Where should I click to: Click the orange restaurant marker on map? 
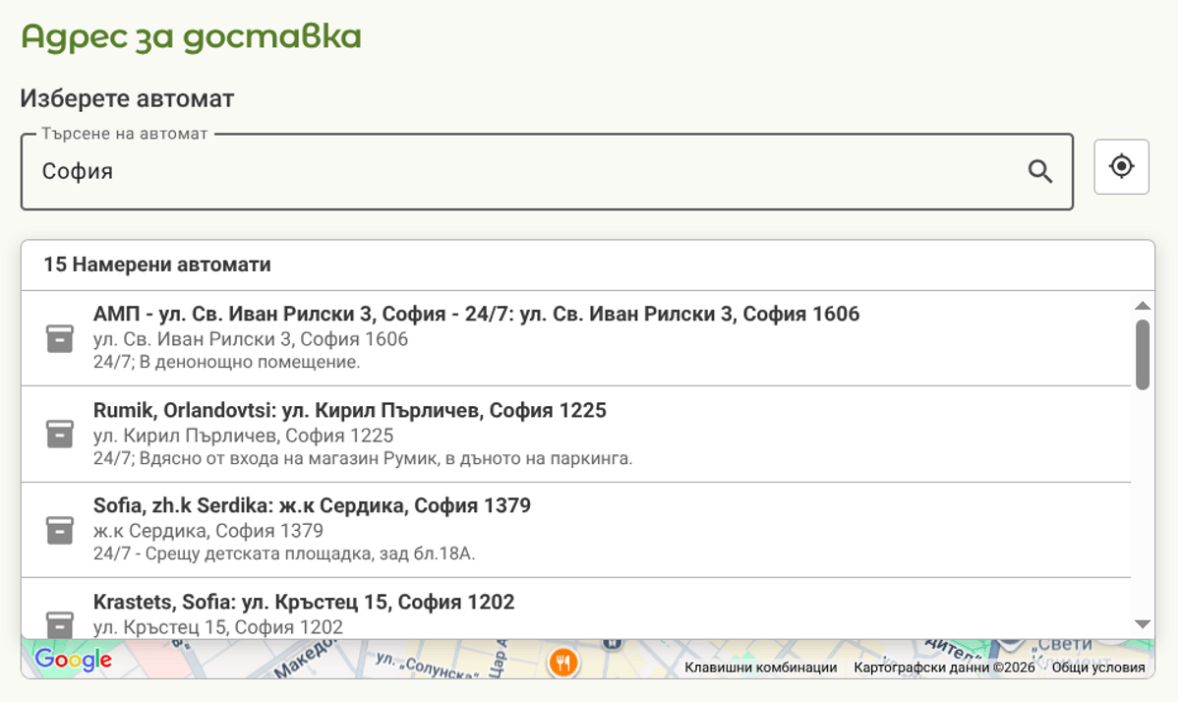coord(562,662)
